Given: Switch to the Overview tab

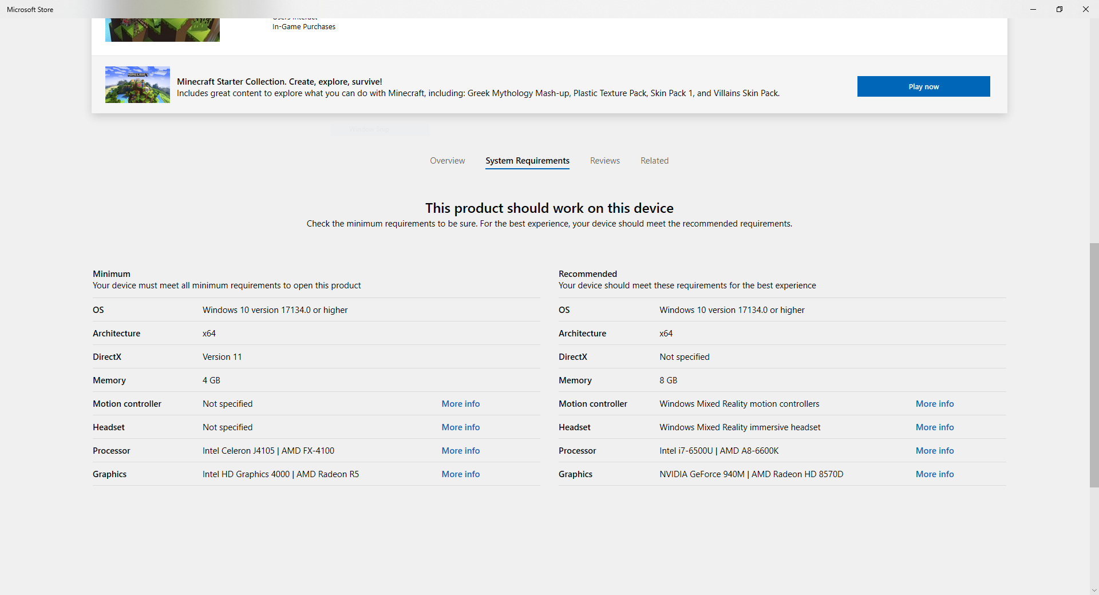Looking at the screenshot, I should [447, 161].
